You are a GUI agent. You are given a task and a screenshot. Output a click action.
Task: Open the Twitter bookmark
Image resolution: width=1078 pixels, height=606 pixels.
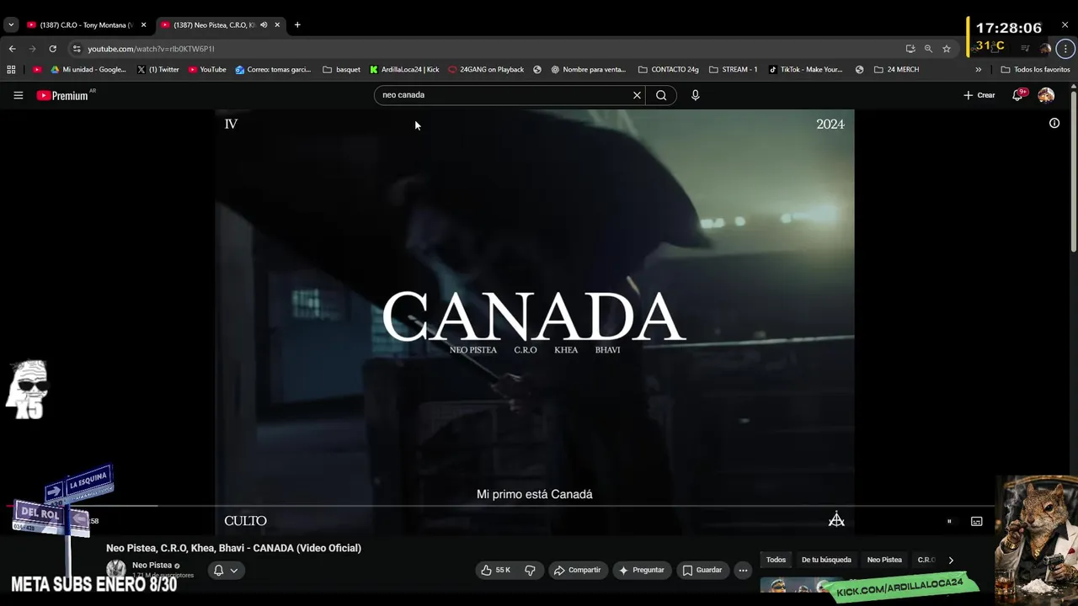(158, 70)
